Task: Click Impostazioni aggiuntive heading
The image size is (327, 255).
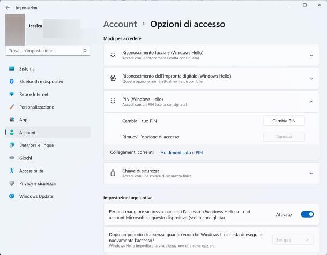Action: pyautogui.click(x=128, y=198)
